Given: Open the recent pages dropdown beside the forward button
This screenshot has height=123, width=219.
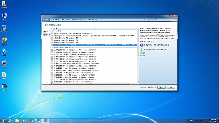Looking at the screenshot, I should click(x=49, y=20).
